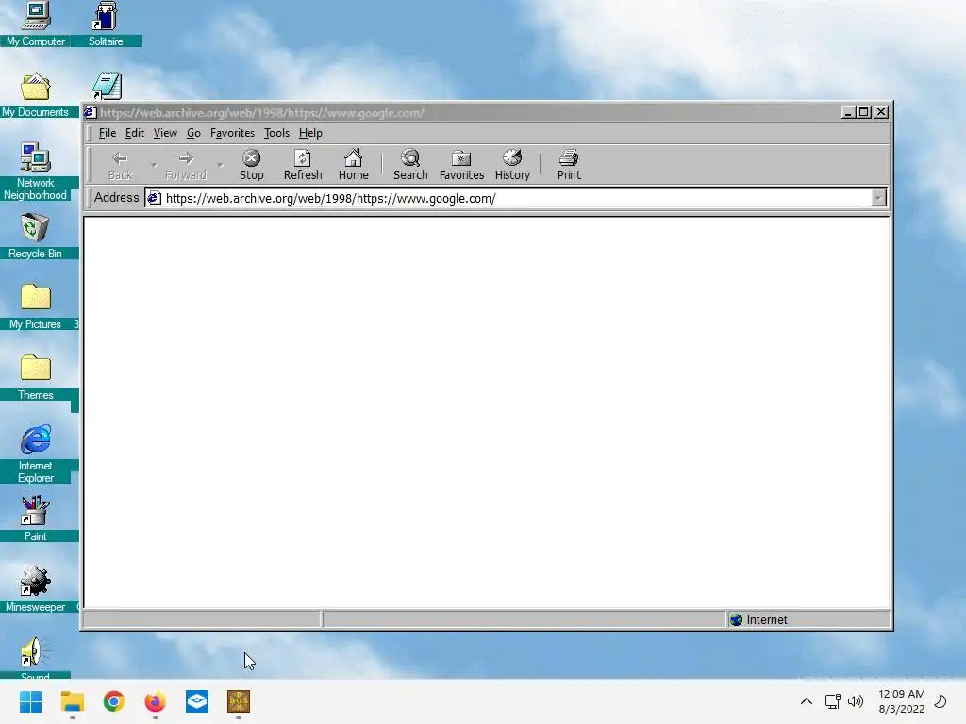
Task: Open the notification moon icon
Action: [x=941, y=701]
